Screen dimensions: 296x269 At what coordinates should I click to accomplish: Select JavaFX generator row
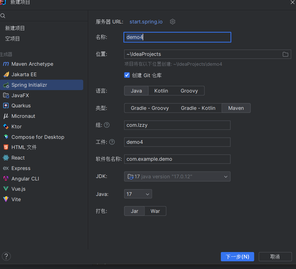(41, 95)
